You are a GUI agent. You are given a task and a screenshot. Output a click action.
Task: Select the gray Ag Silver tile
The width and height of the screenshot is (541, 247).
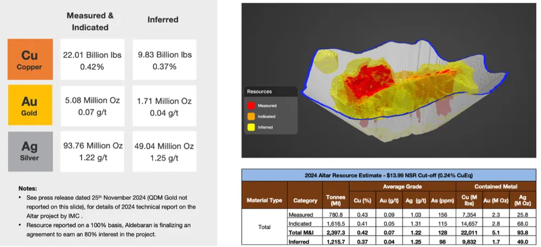point(30,151)
